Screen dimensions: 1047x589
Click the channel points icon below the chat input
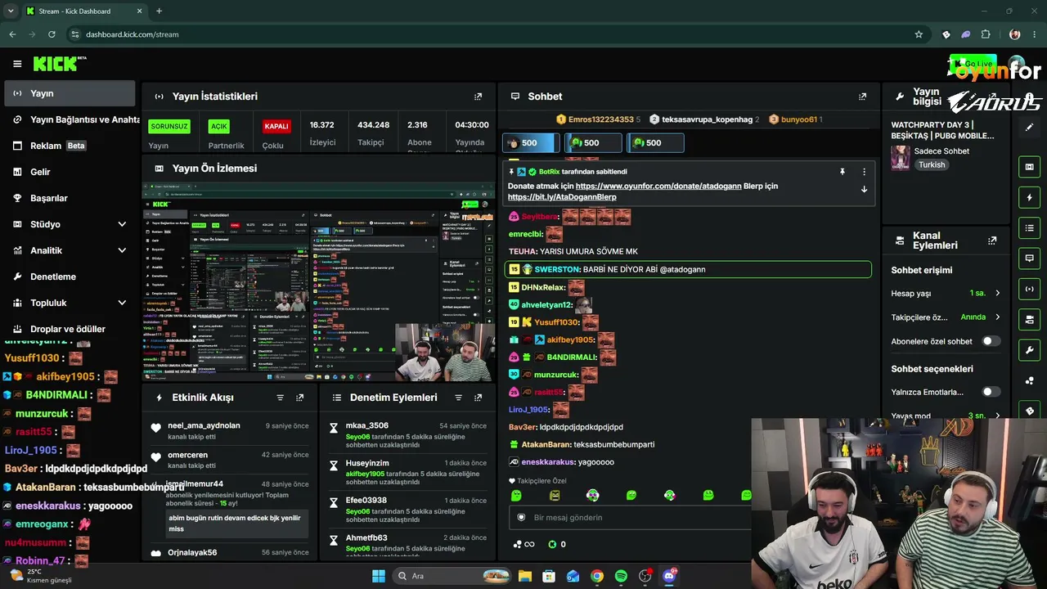[x=523, y=545]
